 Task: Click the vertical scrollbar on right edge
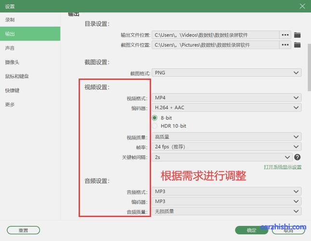tap(309, 67)
